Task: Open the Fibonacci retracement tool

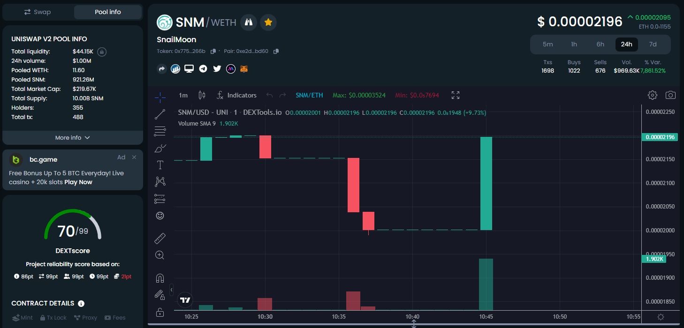Action: 160,131
